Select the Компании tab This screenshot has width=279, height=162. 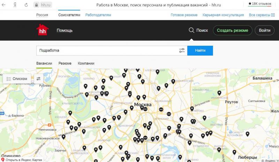click(86, 64)
